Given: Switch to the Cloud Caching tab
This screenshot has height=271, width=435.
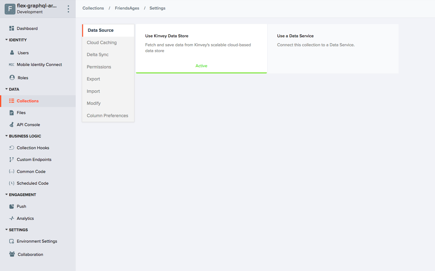Looking at the screenshot, I should click(x=102, y=43).
